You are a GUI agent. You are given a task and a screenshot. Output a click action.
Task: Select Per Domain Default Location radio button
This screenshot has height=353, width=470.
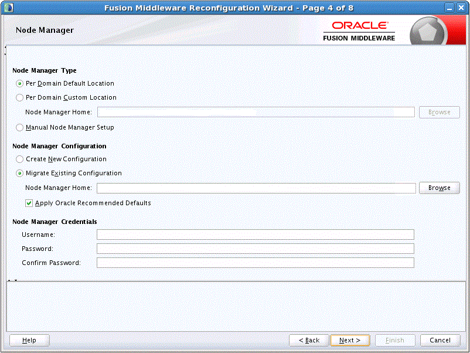tap(19, 83)
